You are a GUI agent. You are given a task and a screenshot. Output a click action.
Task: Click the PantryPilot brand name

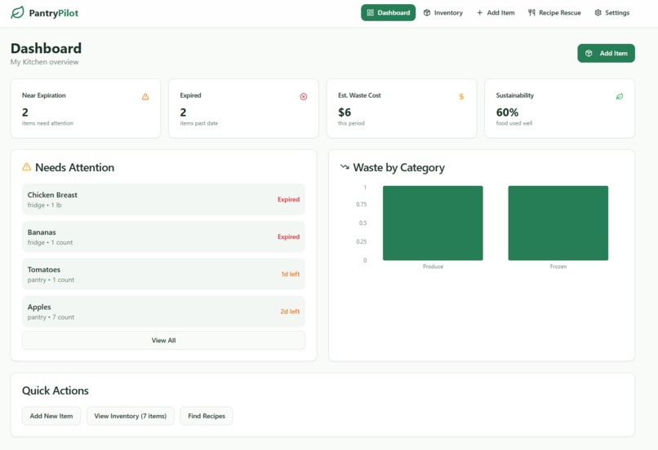54,13
